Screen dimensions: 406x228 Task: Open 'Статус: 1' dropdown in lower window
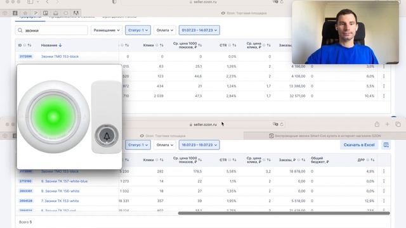[138, 145]
